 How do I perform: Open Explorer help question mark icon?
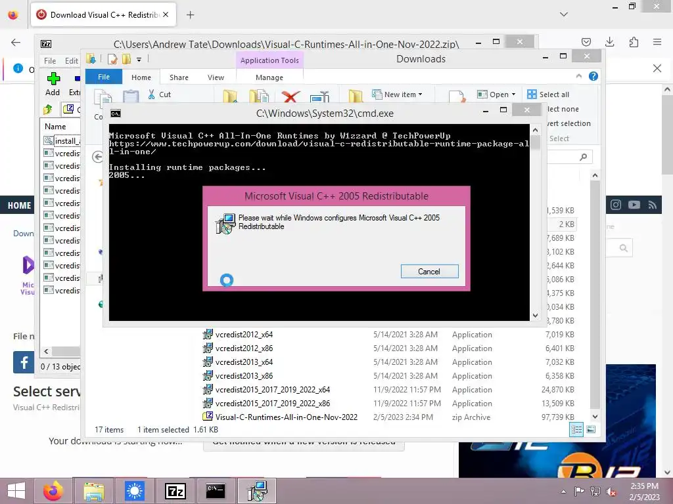click(x=593, y=76)
